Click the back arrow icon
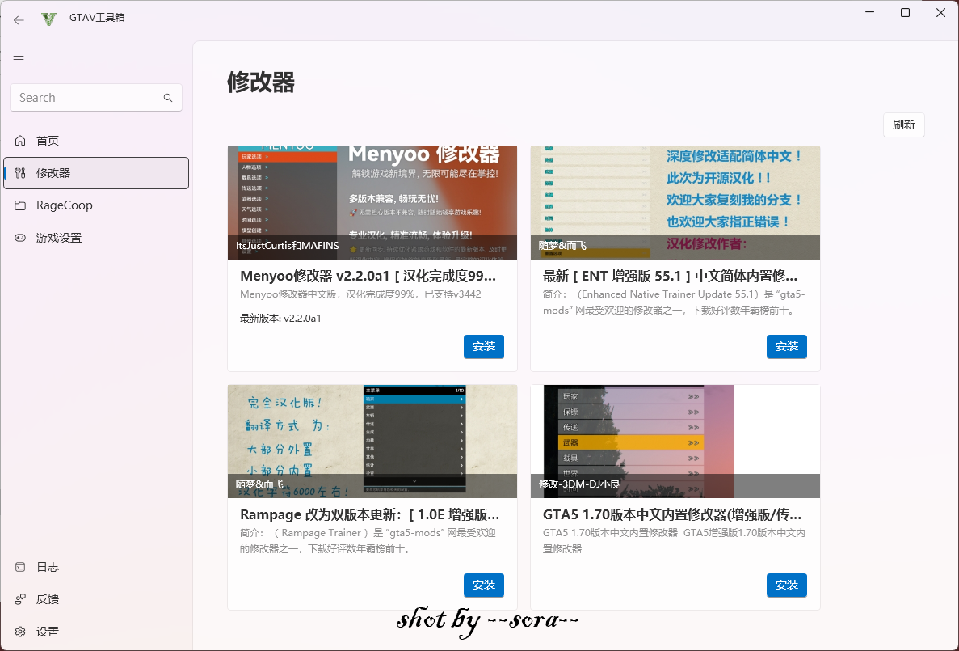 tap(19, 20)
